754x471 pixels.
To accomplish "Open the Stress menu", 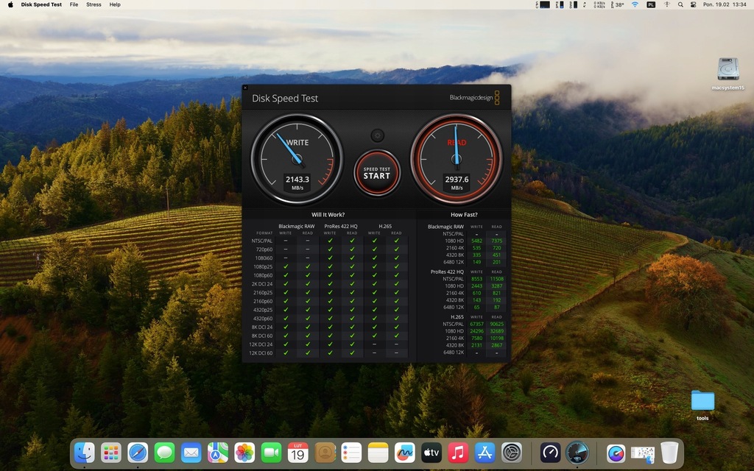I will pyautogui.click(x=94, y=4).
